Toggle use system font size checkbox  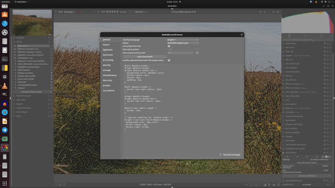(x=169, y=46)
